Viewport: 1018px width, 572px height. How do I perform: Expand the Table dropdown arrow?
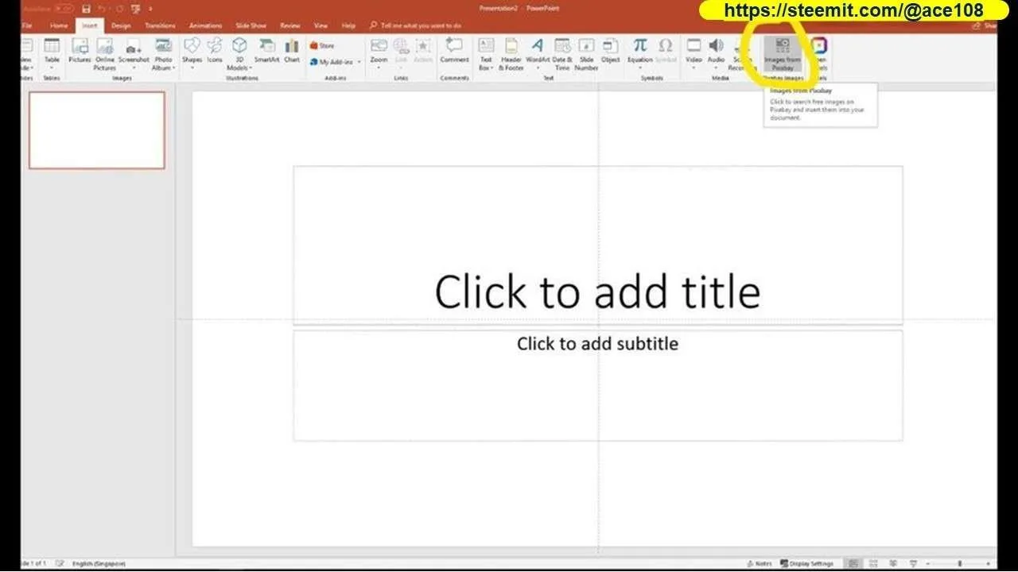(52, 68)
